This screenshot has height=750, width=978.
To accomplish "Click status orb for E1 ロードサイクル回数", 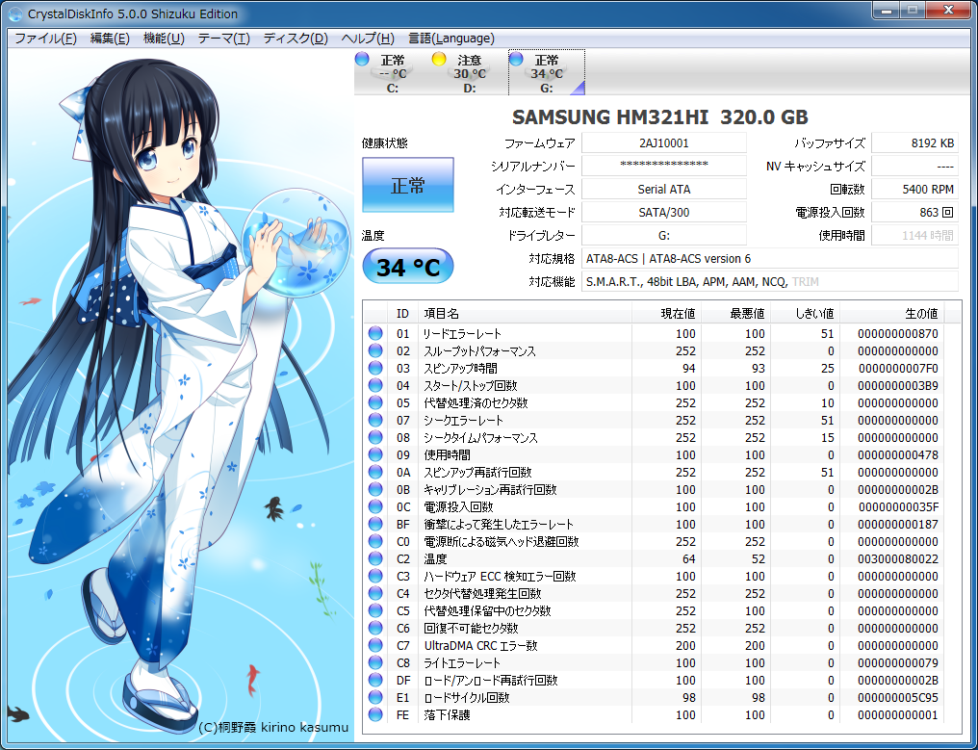I will (375, 697).
